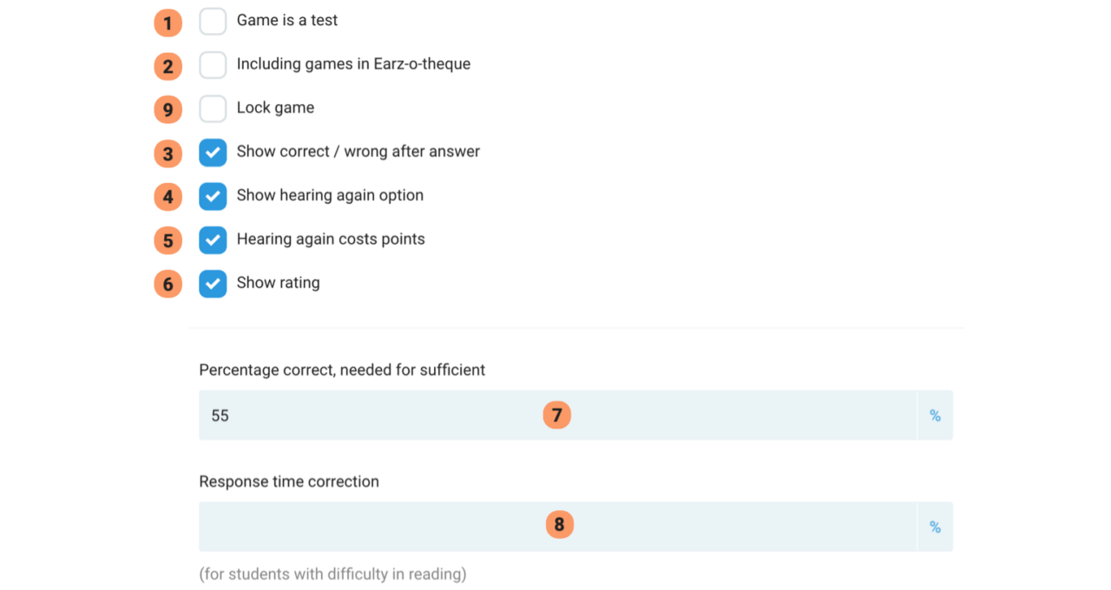
Task: Click the percent symbol beside the sufficient percentage
Action: 935,415
